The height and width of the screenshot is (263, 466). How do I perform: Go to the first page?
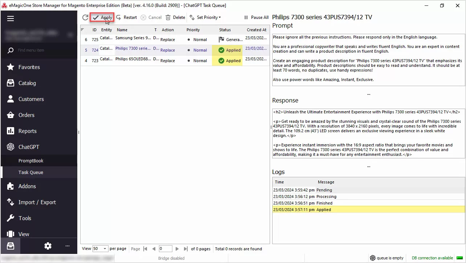click(x=145, y=249)
